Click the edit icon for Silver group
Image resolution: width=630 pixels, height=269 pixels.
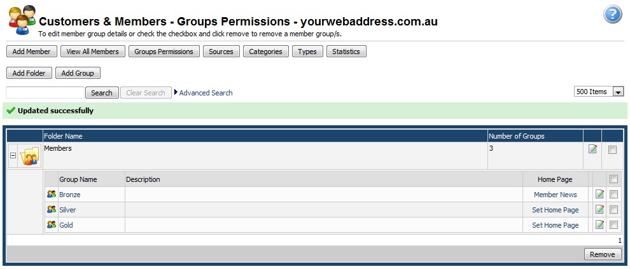[599, 210]
